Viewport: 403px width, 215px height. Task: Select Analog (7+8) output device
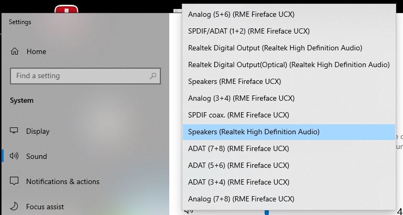click(x=241, y=199)
